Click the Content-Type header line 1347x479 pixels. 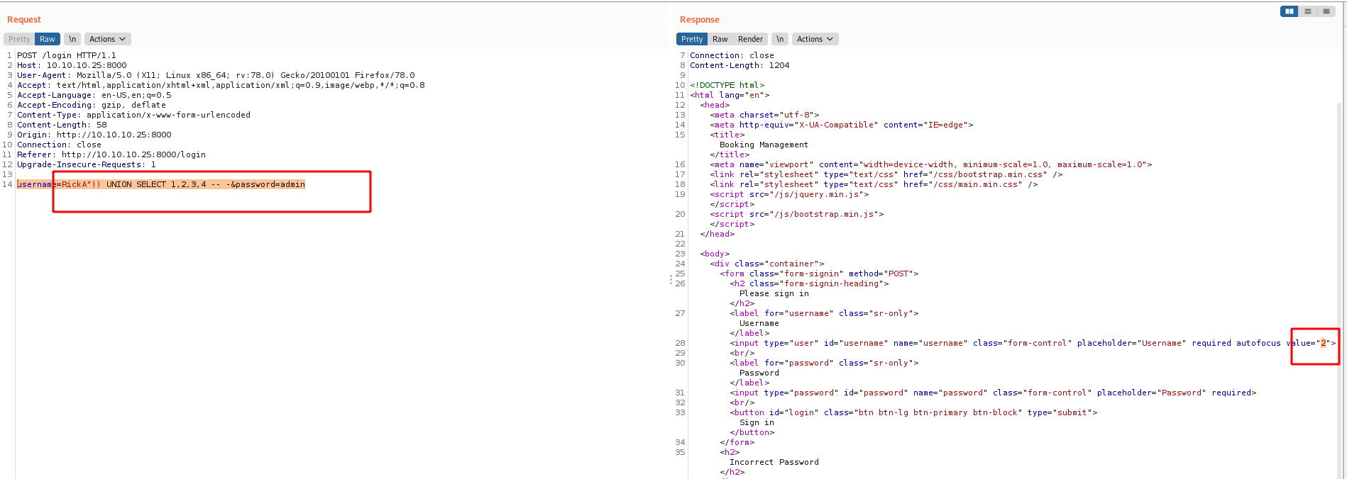(x=133, y=115)
